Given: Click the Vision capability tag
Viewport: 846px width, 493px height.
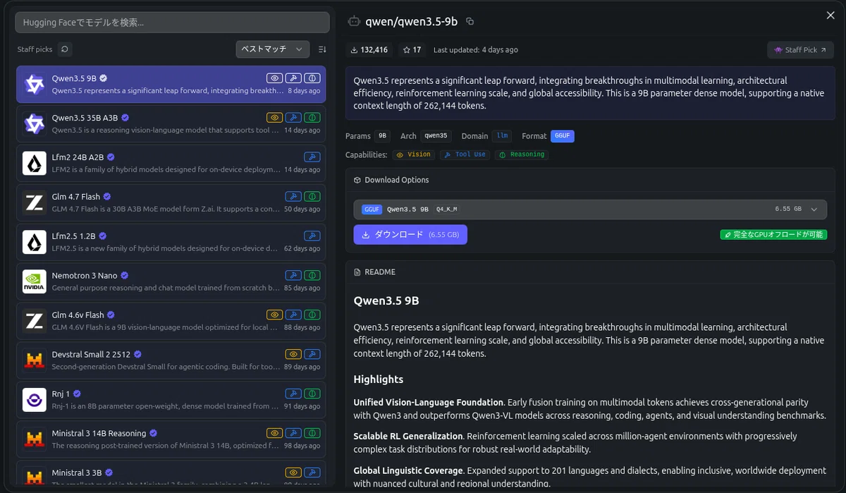Looking at the screenshot, I should [413, 154].
